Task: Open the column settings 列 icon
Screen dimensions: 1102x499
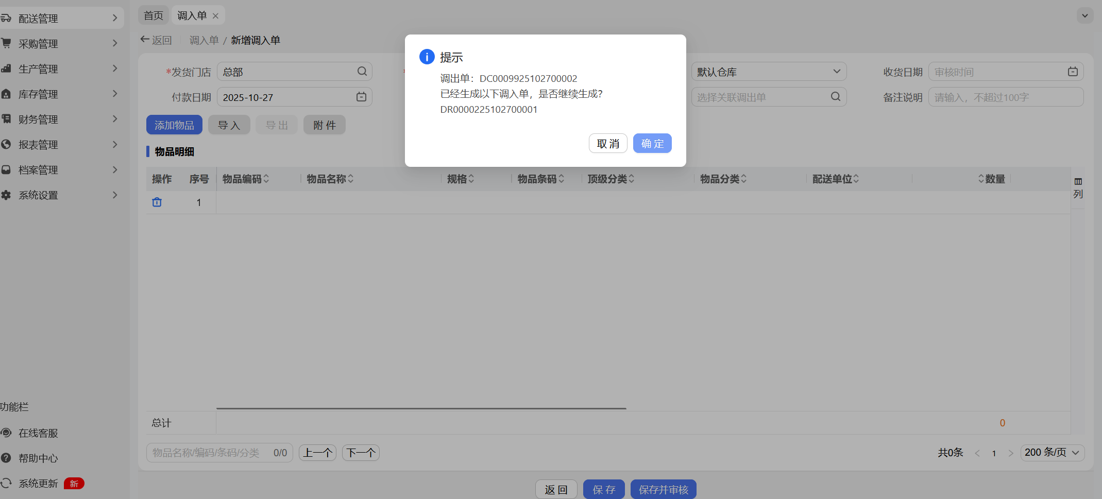Action: (x=1078, y=188)
